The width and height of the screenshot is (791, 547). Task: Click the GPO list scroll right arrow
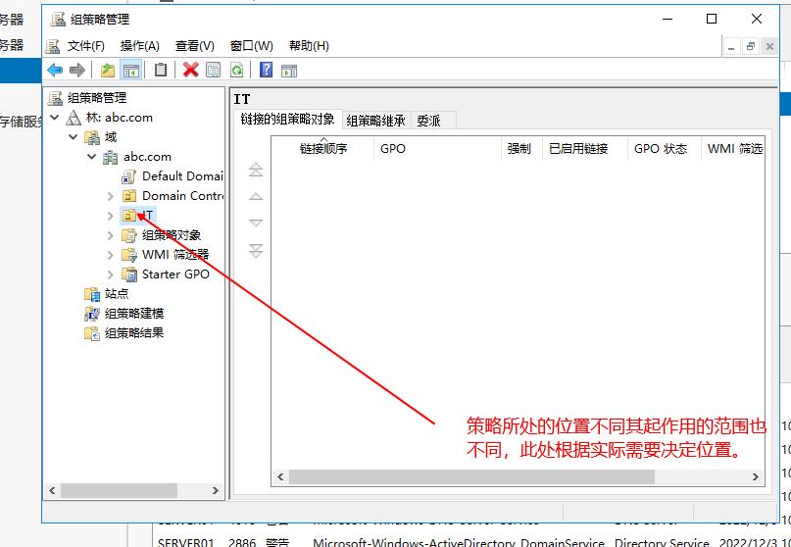[x=755, y=476]
